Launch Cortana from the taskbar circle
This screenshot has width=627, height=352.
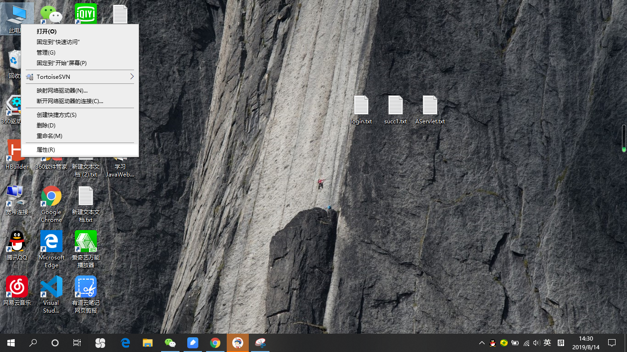55,343
